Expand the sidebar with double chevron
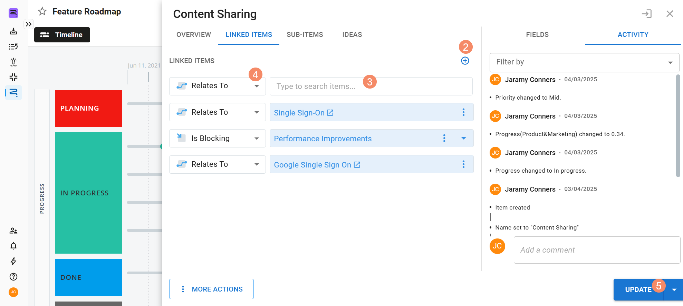The width and height of the screenshot is (683, 306). point(29,24)
